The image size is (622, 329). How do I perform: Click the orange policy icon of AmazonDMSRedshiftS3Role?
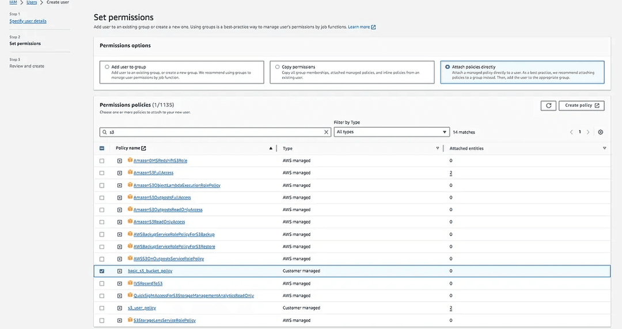coord(130,160)
